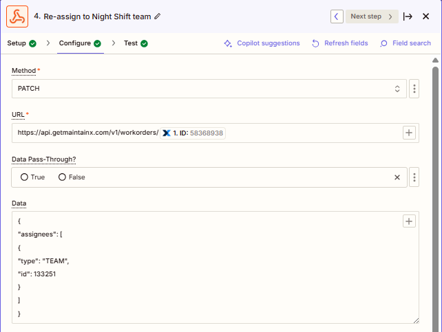The width and height of the screenshot is (442, 332).
Task: Click chevron between Configure and Test
Action: point(114,43)
